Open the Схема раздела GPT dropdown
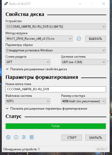Viewport: 112px width, 155px height. point(28,62)
